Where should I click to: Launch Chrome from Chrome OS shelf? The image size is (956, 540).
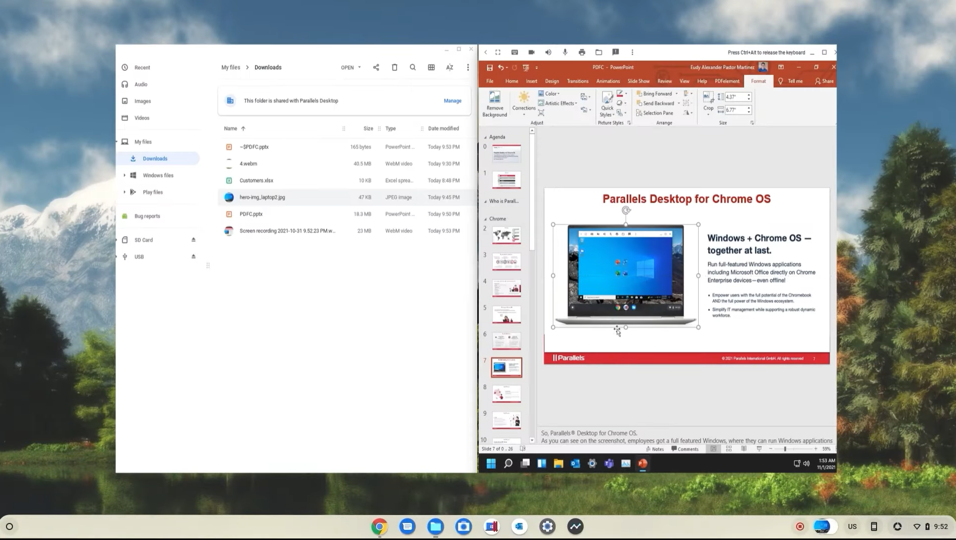point(379,527)
